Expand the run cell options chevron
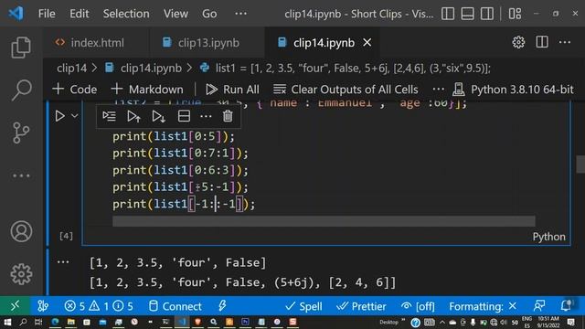 [x=75, y=116]
